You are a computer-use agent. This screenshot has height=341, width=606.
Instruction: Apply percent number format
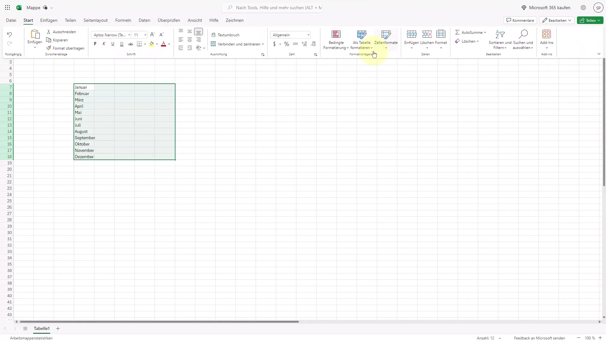click(x=287, y=44)
